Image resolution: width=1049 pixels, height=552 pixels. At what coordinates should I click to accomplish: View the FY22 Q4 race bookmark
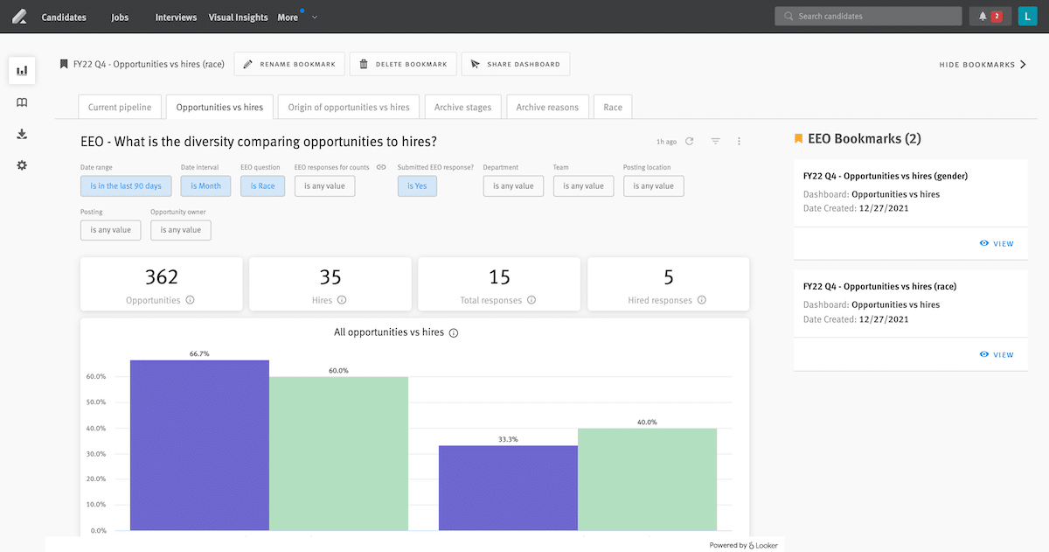(997, 354)
